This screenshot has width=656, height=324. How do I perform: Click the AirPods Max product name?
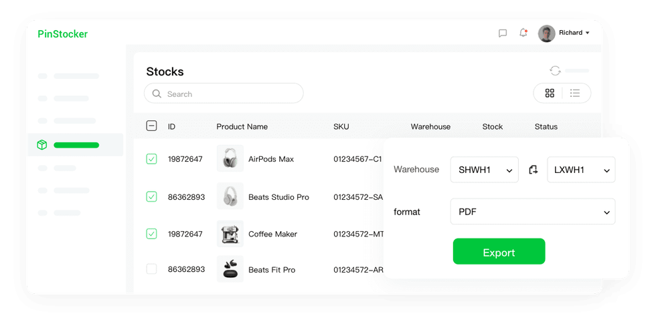pyautogui.click(x=271, y=159)
